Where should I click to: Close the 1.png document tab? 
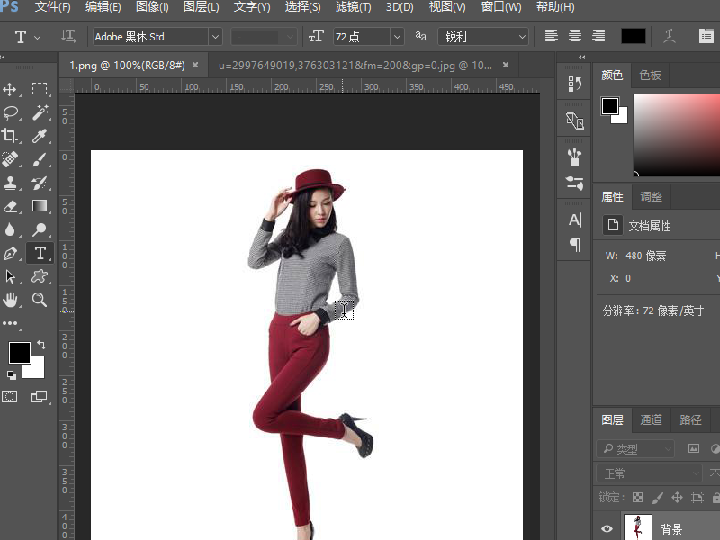coord(195,65)
